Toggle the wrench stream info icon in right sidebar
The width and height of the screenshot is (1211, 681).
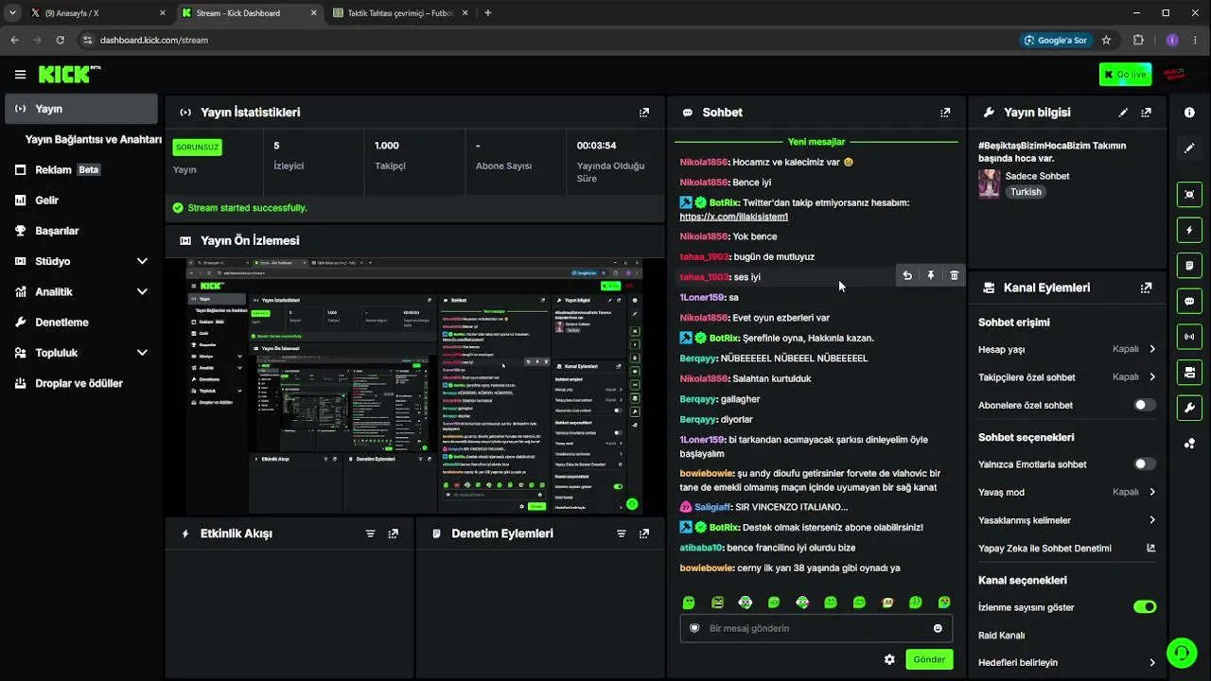click(1189, 409)
